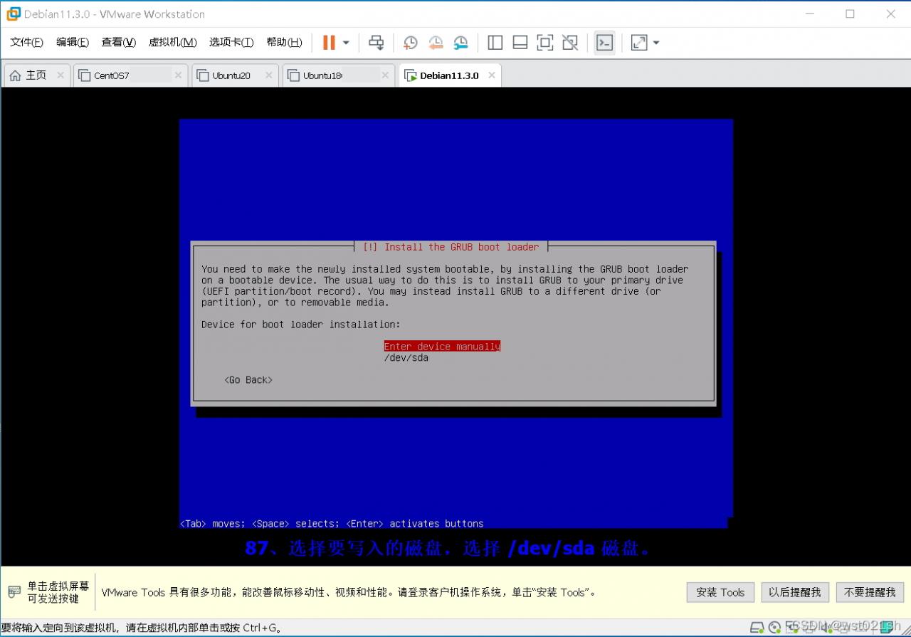Toggle the thumbnail bar view

[x=520, y=43]
